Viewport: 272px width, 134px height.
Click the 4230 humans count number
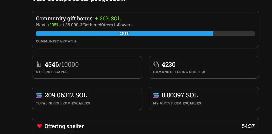[x=169, y=65]
